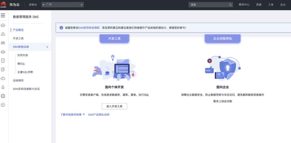Open the DAS产品隐私说明 link
The width and height of the screenshot is (291, 143).
pos(99,115)
